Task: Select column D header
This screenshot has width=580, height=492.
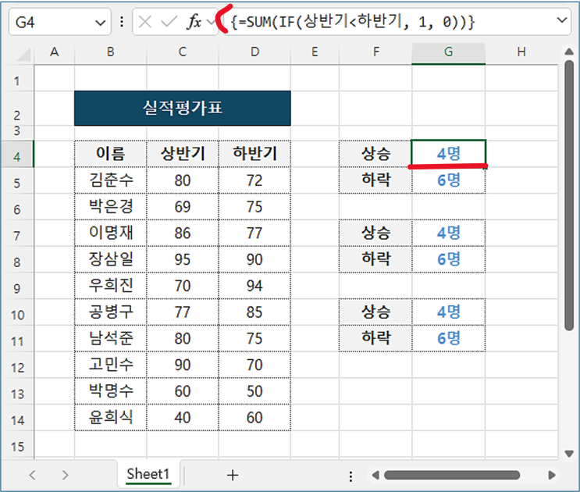Action: pyautogui.click(x=254, y=52)
